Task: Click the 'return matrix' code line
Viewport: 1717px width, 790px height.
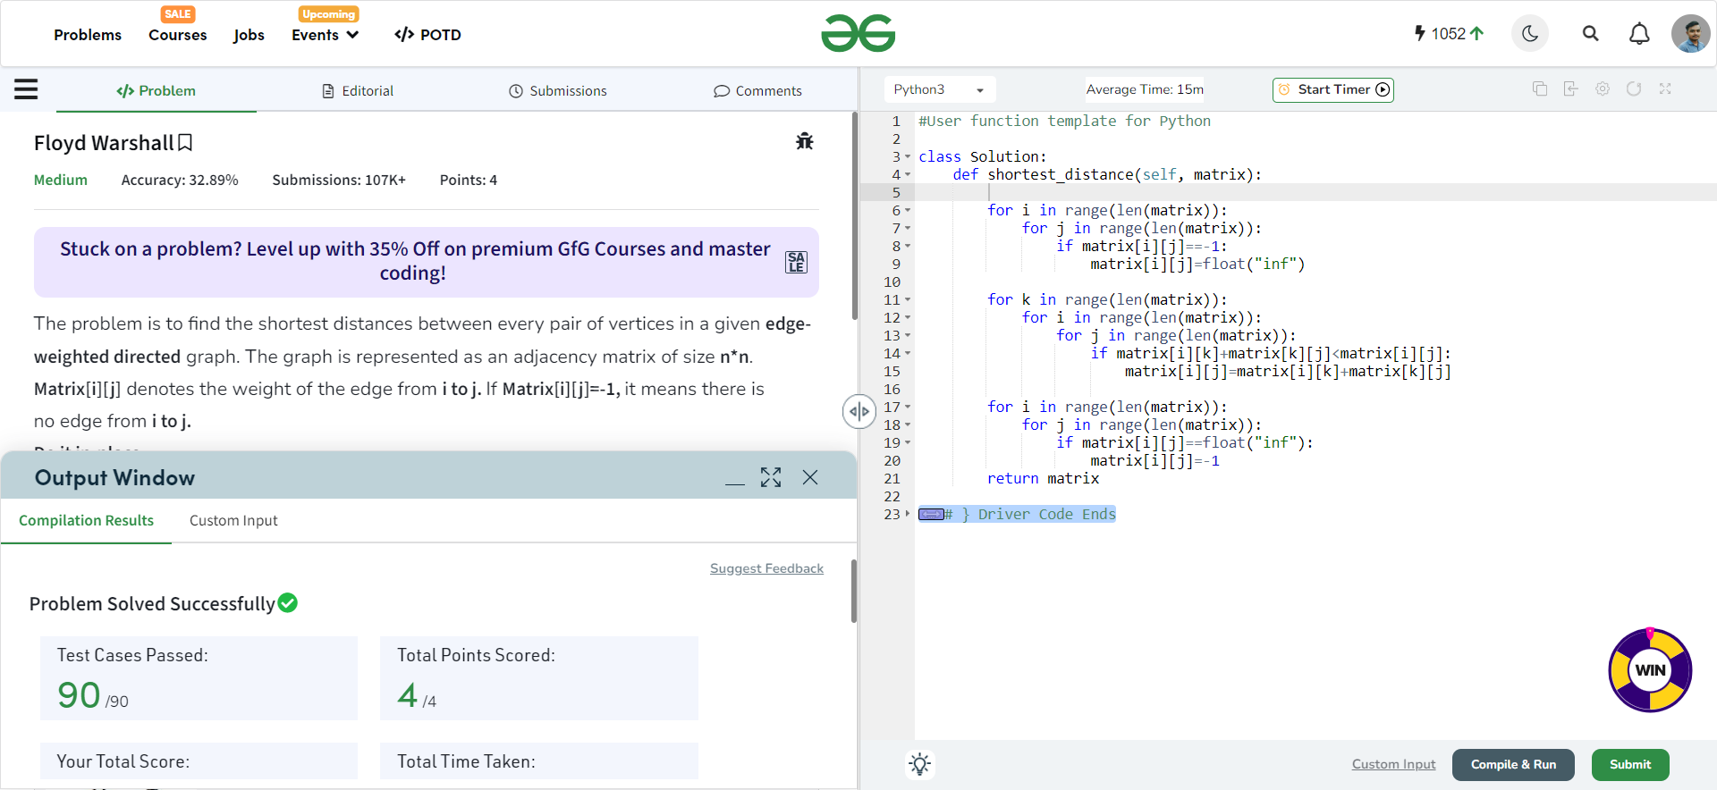Action: tap(1043, 478)
